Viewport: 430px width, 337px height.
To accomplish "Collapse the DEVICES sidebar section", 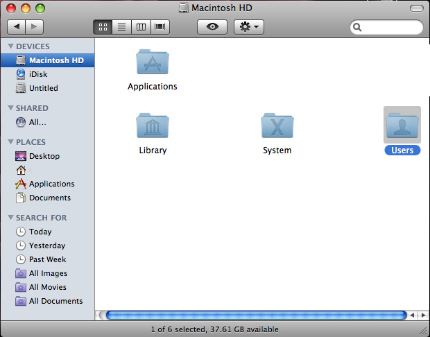I will (10, 46).
